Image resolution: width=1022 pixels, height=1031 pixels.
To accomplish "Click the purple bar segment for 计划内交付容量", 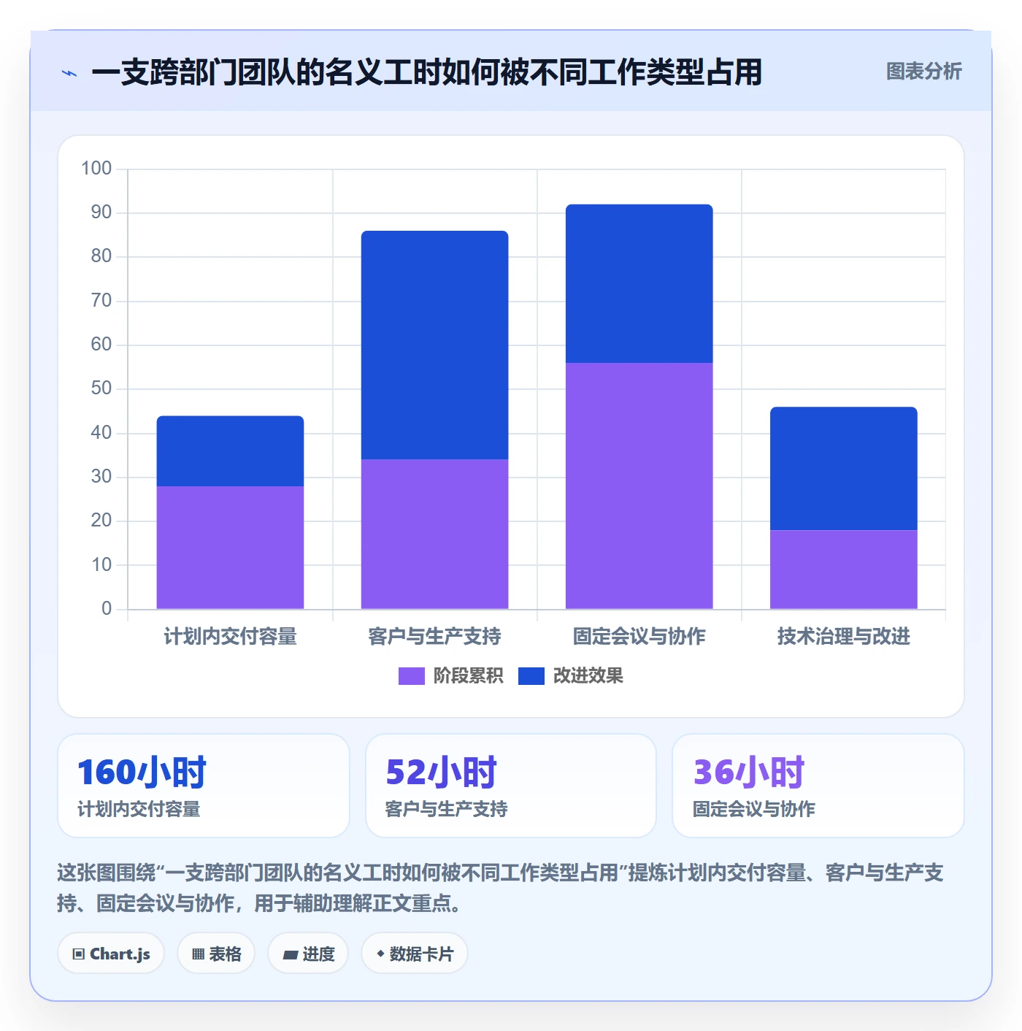I will pyautogui.click(x=230, y=548).
